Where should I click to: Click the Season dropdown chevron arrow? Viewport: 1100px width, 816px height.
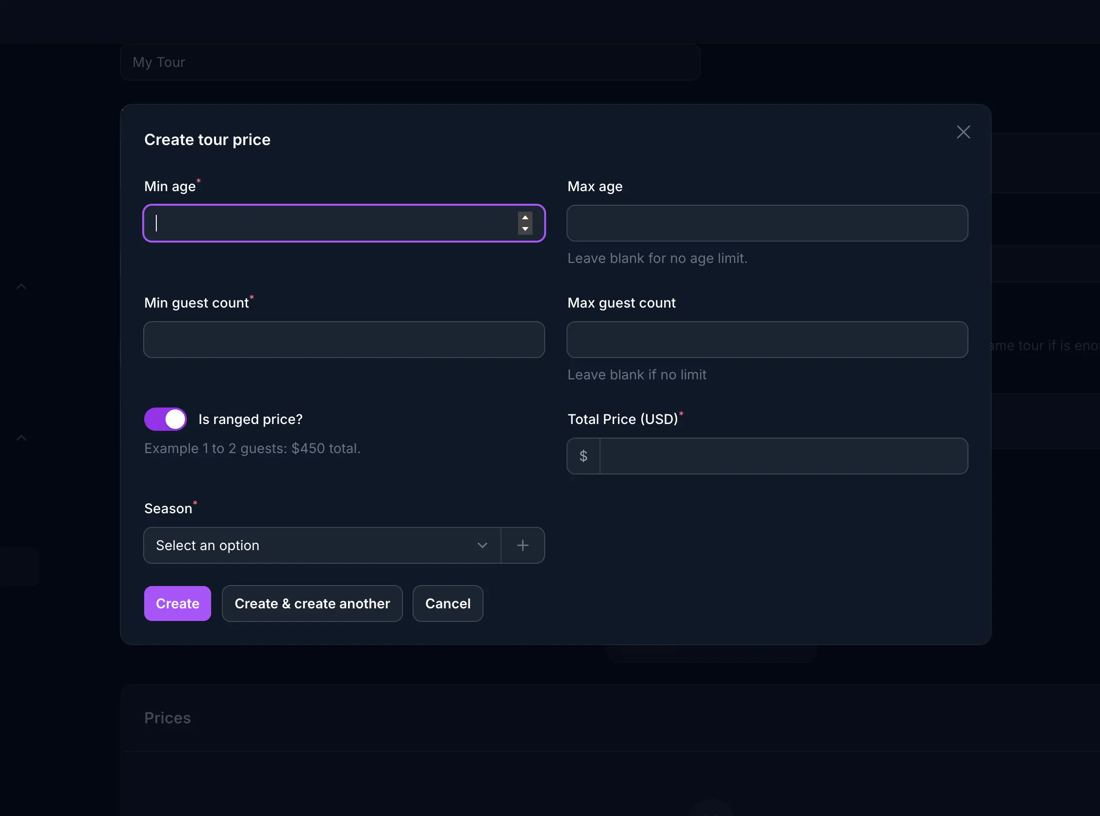[x=483, y=545]
